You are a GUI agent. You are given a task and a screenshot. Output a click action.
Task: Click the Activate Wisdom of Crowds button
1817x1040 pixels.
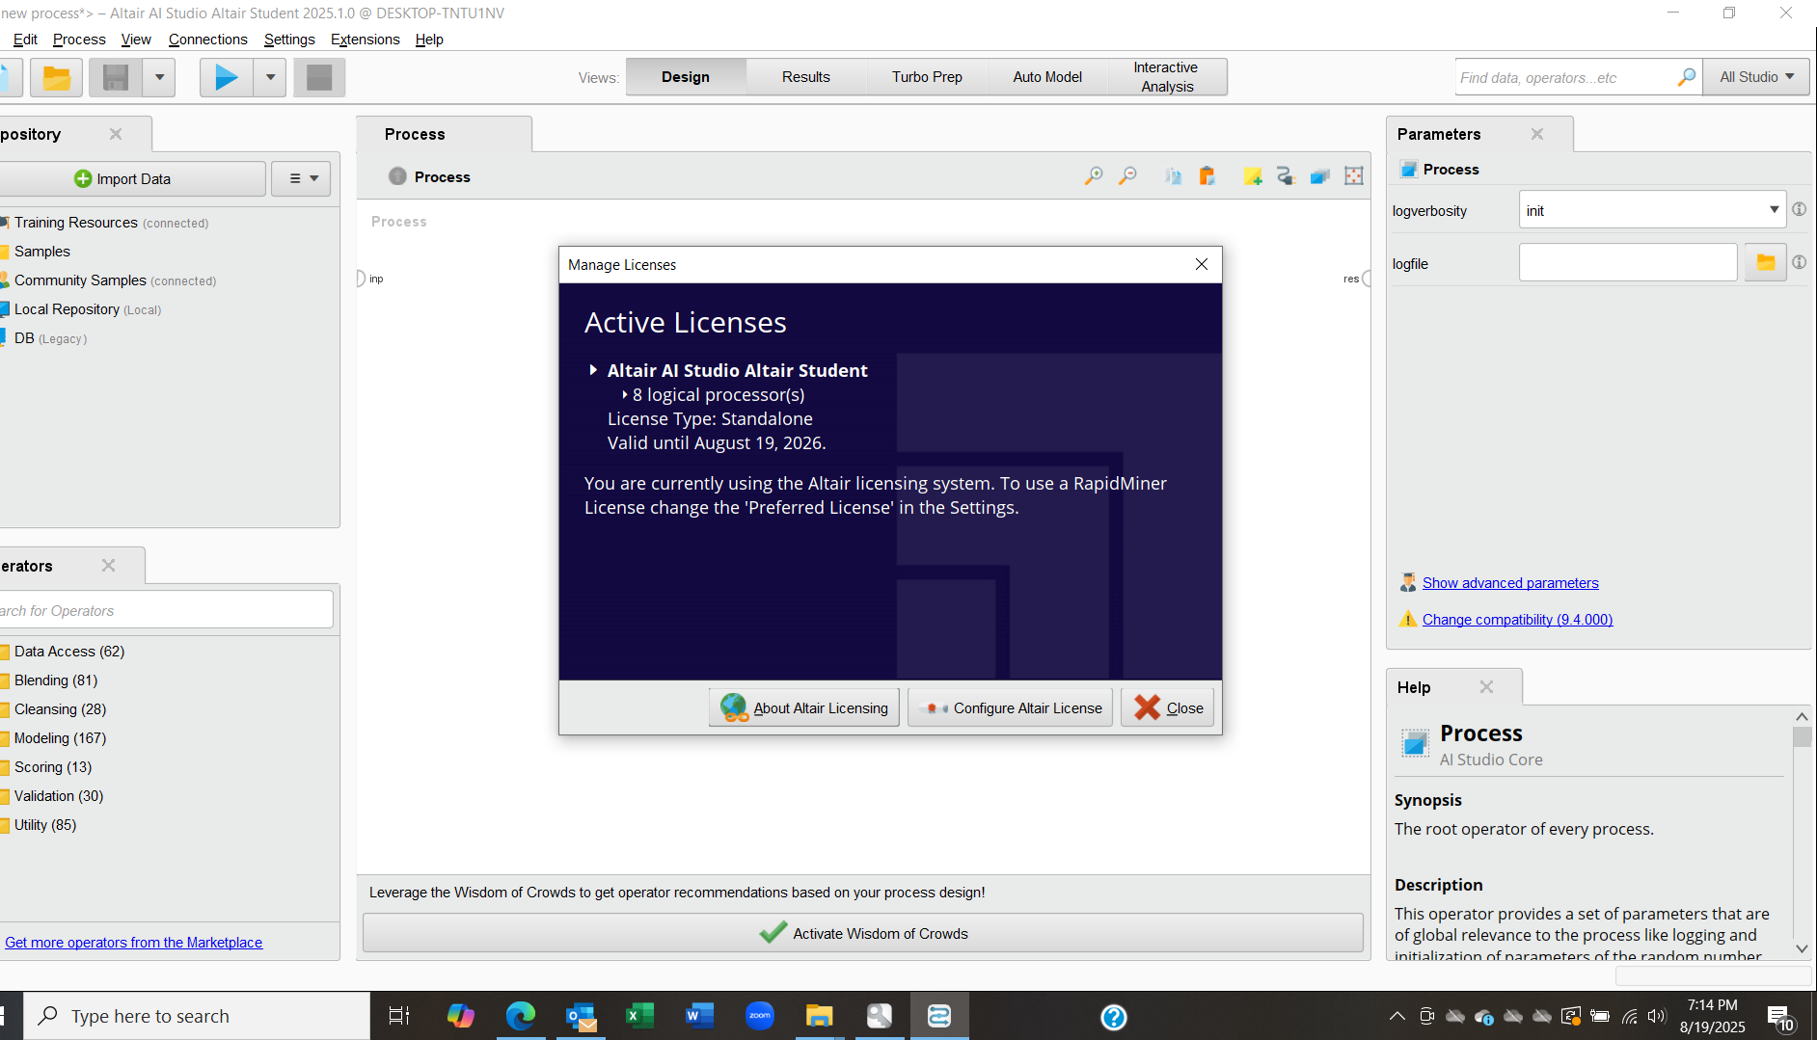(x=863, y=933)
